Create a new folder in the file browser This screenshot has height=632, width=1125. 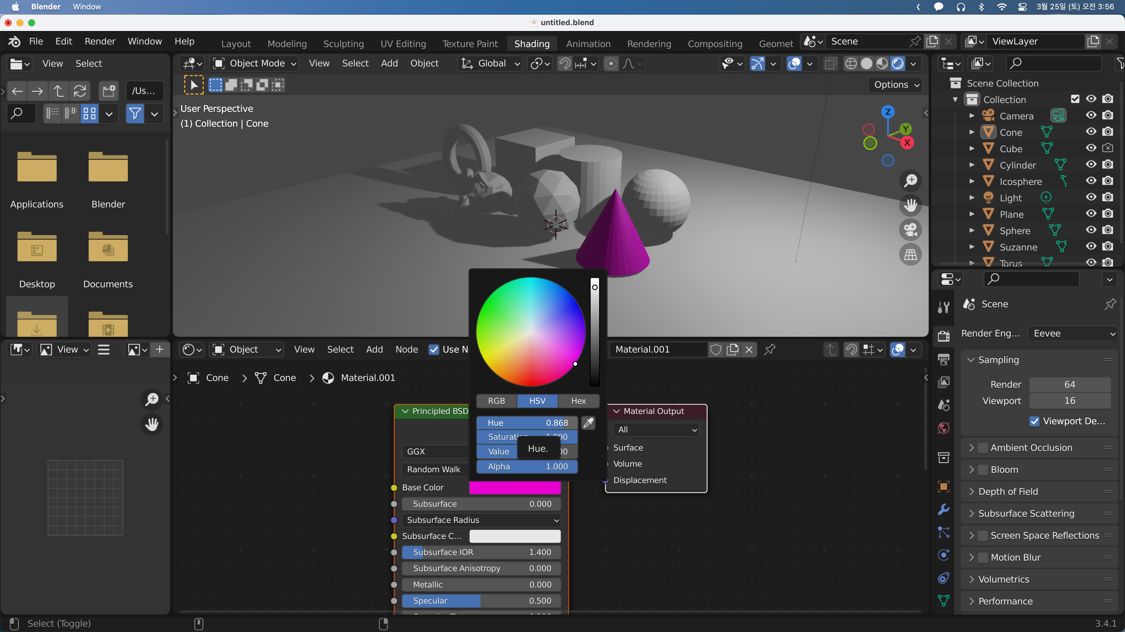tap(109, 91)
